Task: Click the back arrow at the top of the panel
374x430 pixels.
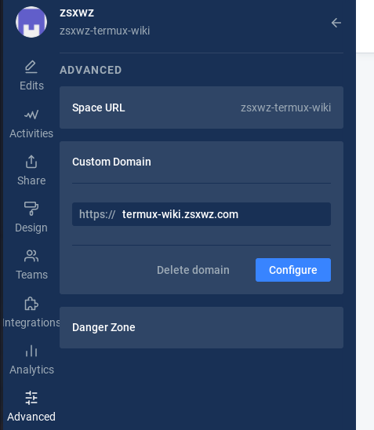Action: 336,23
